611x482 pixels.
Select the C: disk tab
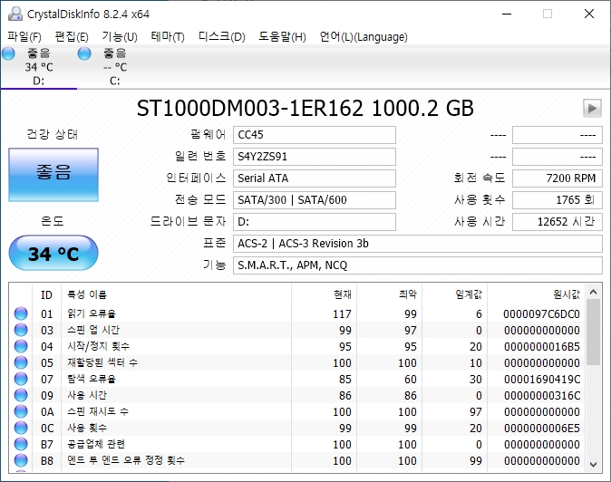(114, 67)
